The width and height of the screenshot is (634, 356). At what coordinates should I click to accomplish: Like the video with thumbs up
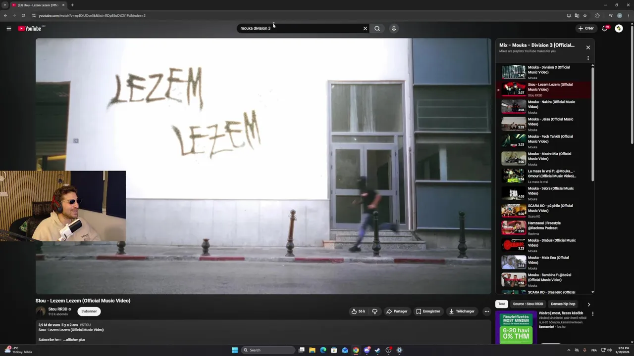358,311
